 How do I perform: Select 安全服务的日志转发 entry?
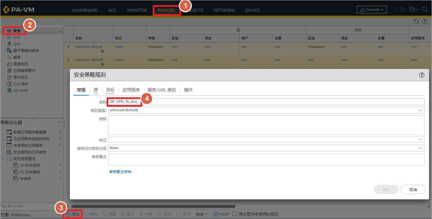(x=30, y=152)
